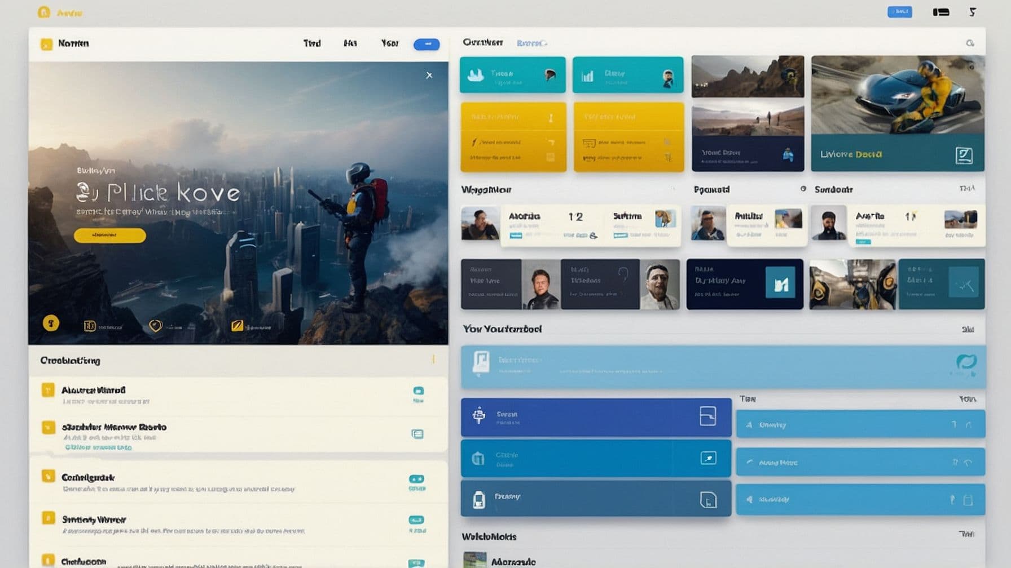
Task: Click the phone icon on the Freany row
Action: pyautogui.click(x=478, y=499)
